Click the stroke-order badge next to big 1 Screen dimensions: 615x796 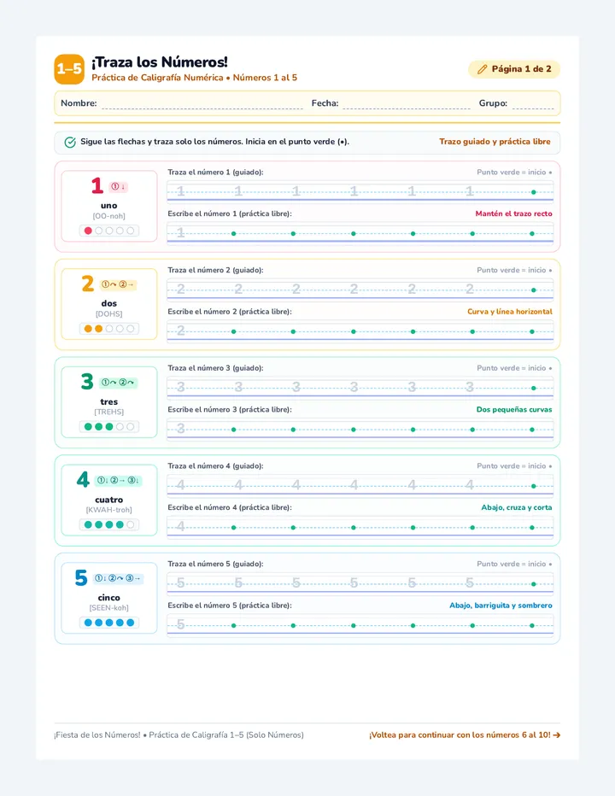click(119, 187)
